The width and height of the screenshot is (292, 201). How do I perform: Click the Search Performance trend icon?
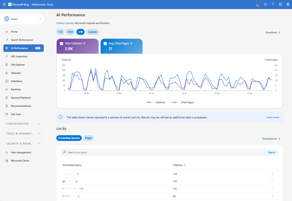7,40
